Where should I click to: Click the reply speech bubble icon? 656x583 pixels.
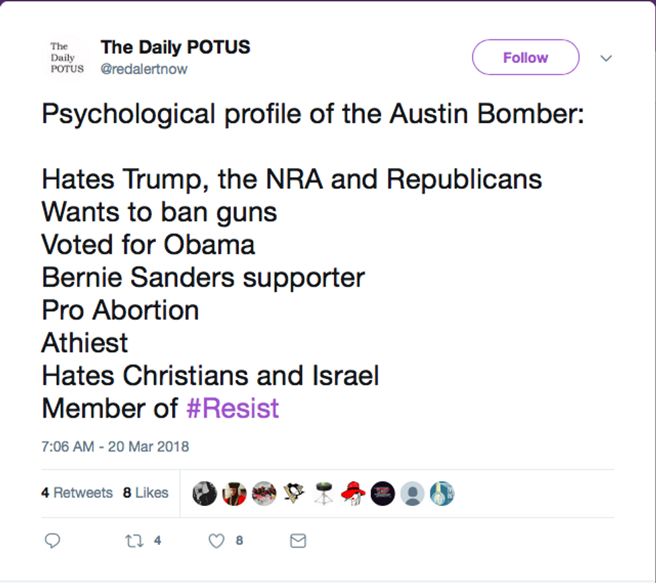tap(52, 541)
